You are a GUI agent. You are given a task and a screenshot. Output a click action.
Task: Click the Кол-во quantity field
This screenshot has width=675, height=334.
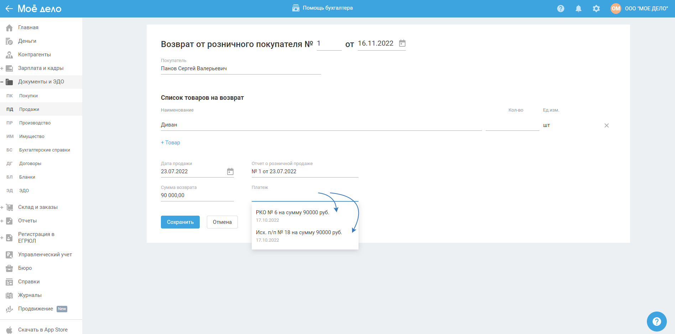tap(512, 125)
